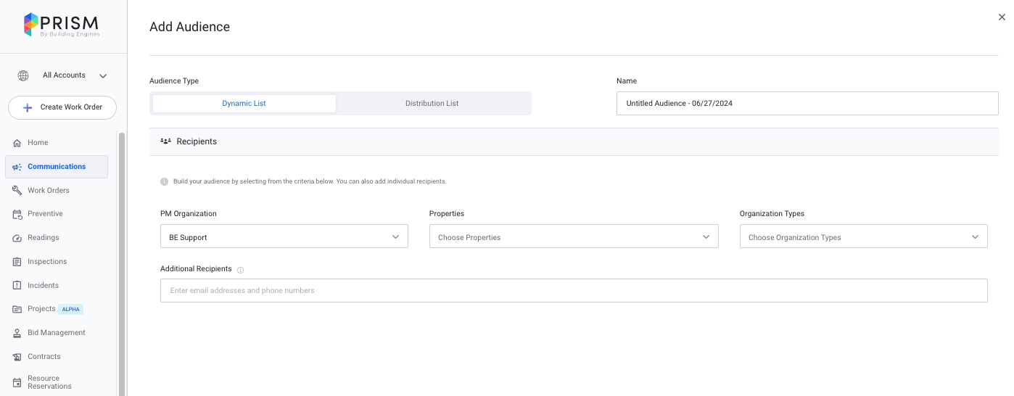1014x396 pixels.
Task: Click the Create Work Order button
Action: click(x=62, y=107)
